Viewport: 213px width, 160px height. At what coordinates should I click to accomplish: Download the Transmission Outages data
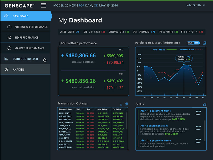121,104
